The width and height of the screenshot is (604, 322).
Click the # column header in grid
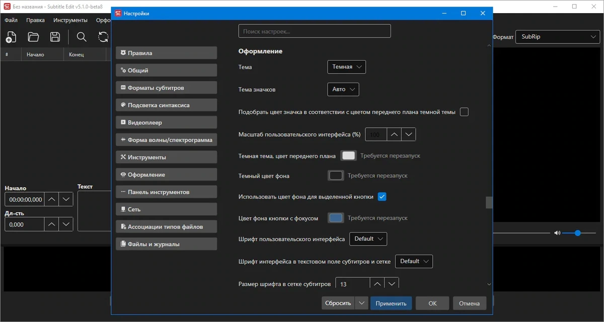(11, 54)
